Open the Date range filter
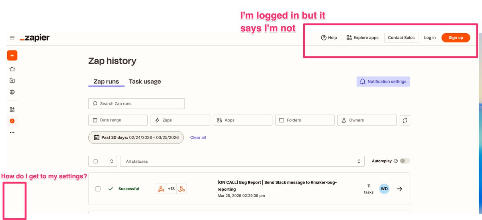 (x=118, y=120)
